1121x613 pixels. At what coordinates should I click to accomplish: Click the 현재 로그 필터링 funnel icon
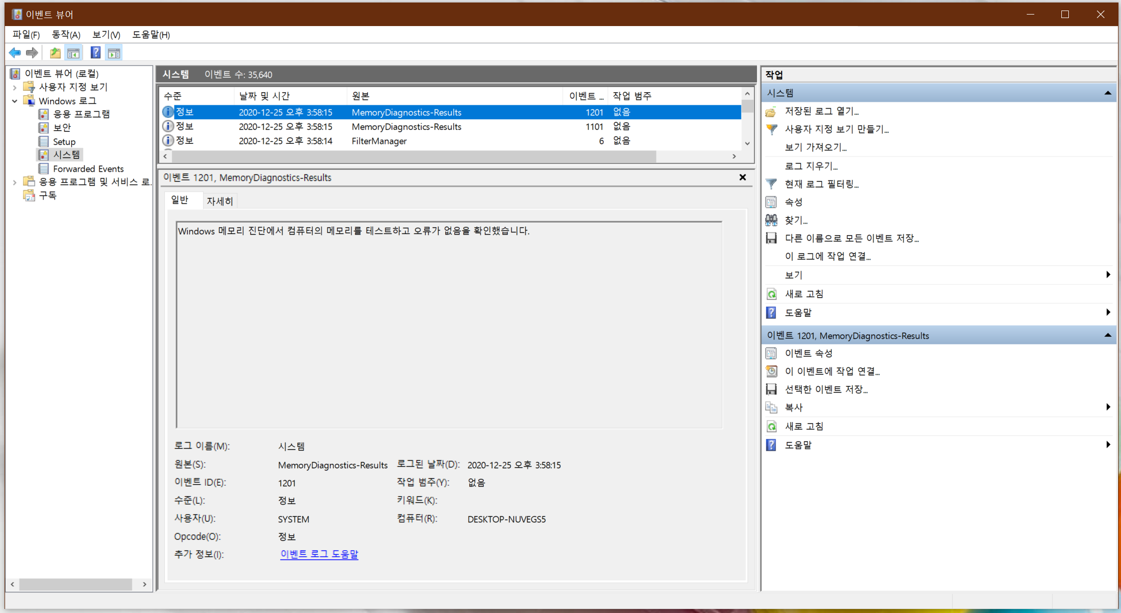[771, 184]
